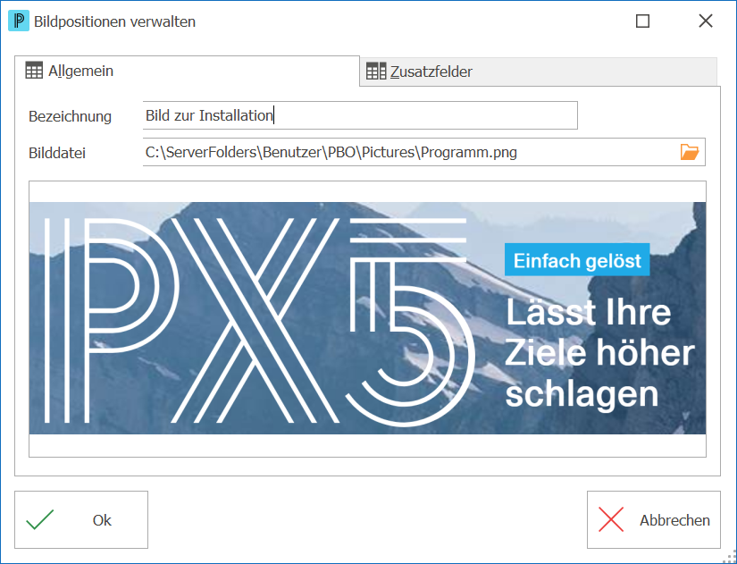Image resolution: width=737 pixels, height=564 pixels.
Task: Click the PX5 app icon in title bar
Action: click(19, 21)
